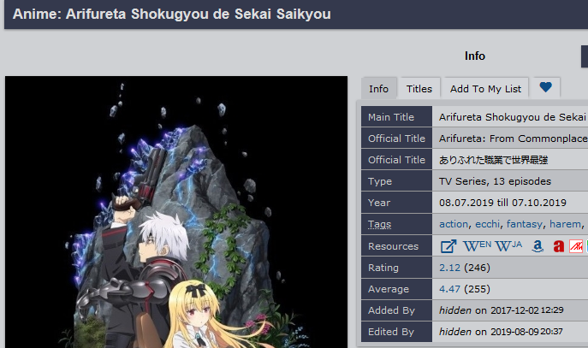Click the blue heart favorite icon
This screenshot has height=348, width=588.
[x=545, y=87]
